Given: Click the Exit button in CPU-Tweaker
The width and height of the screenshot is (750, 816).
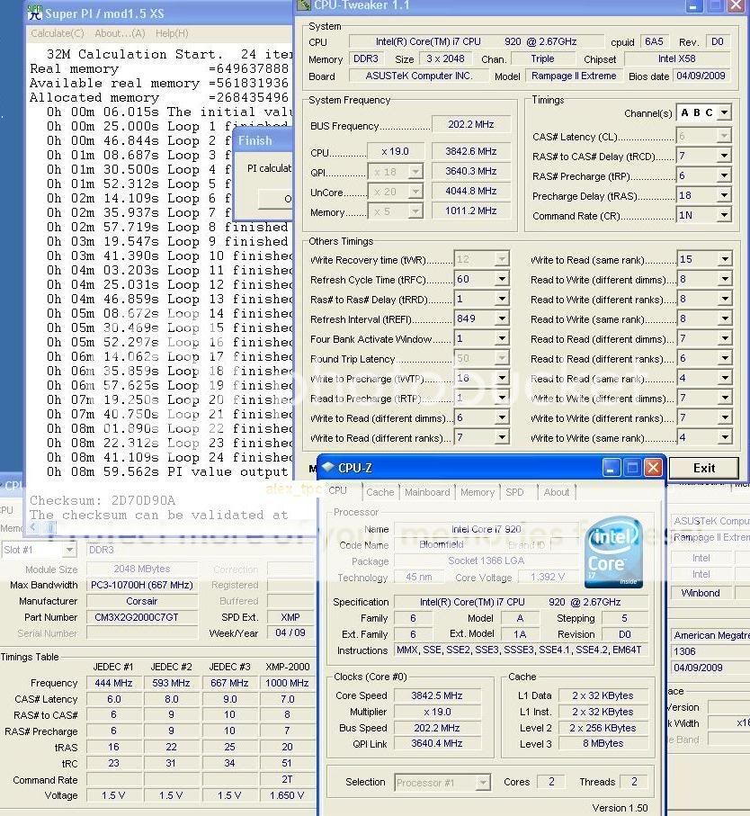Looking at the screenshot, I should tap(704, 468).
